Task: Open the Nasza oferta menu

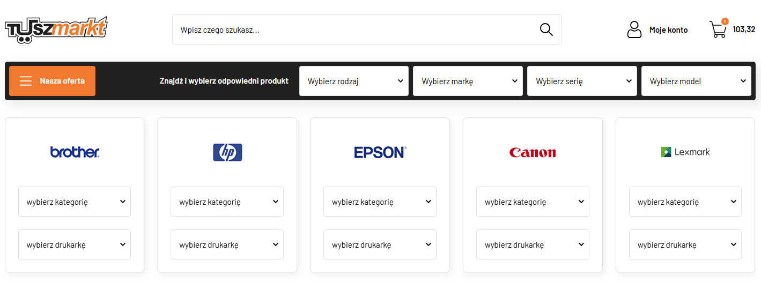Action: coord(52,81)
